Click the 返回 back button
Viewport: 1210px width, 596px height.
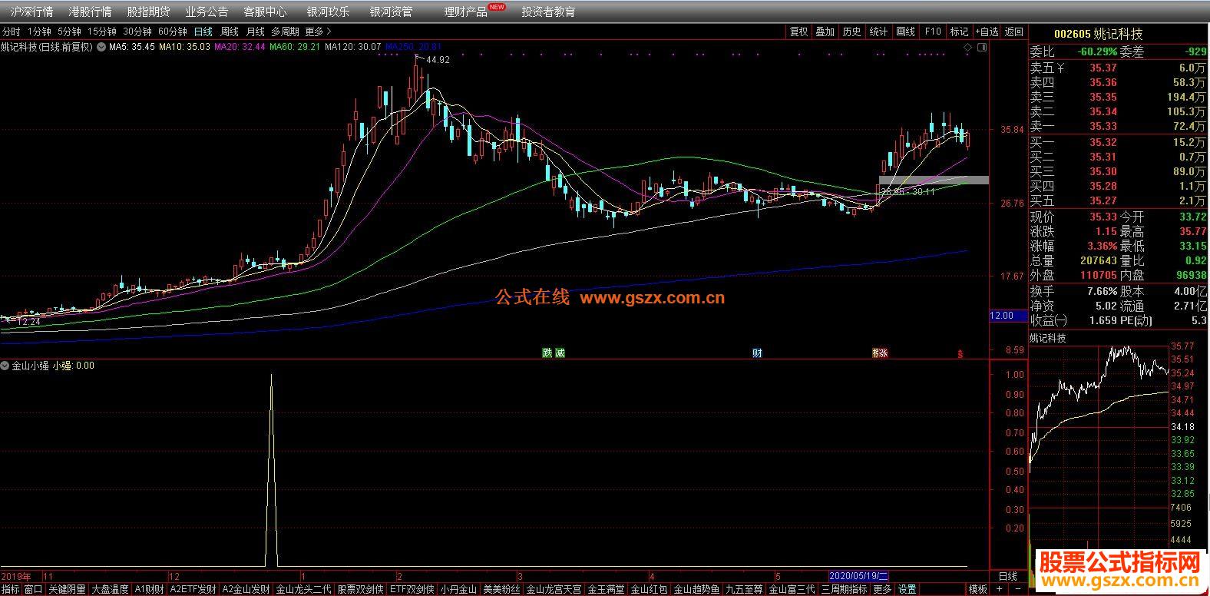click(x=1014, y=31)
